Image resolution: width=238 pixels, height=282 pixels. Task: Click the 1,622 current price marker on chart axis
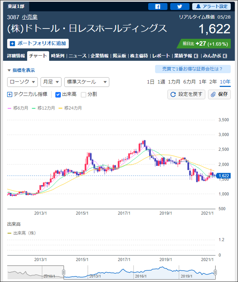pos(223,176)
